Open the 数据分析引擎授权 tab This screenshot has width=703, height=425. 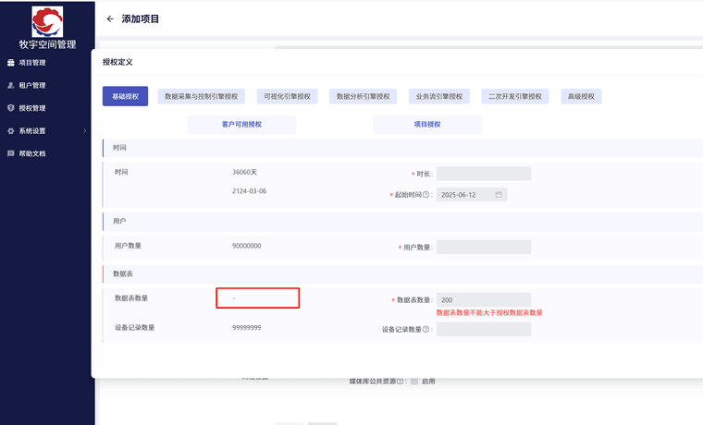364,96
